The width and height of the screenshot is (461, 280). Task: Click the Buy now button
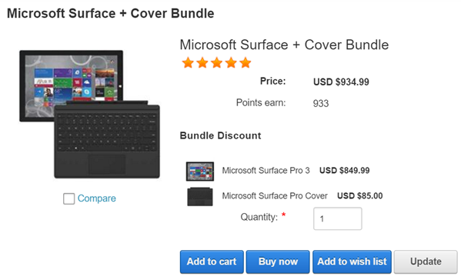pyautogui.click(x=278, y=262)
